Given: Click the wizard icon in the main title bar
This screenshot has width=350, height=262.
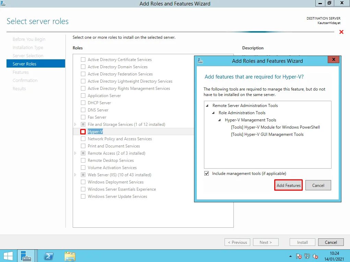Looking at the screenshot, I should 3,3.
